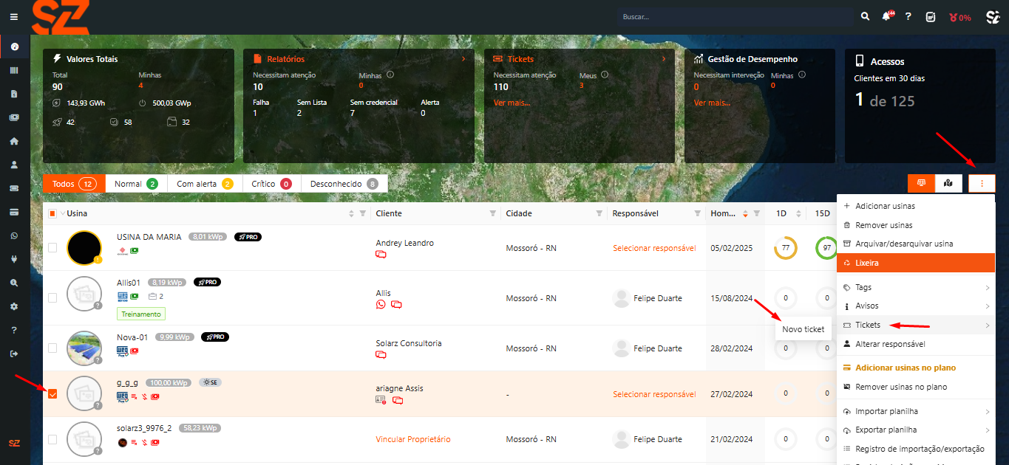Toggle the select-all checkbox in header
1009x465 pixels.
point(52,213)
